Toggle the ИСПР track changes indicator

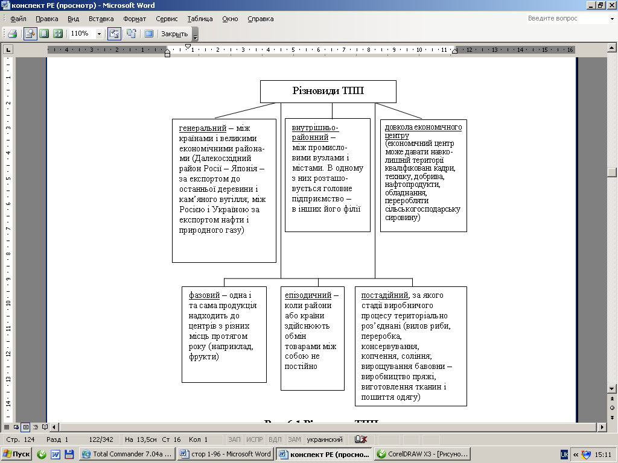(x=254, y=439)
